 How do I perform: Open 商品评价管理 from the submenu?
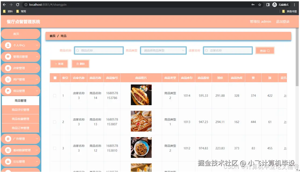tap(21, 109)
